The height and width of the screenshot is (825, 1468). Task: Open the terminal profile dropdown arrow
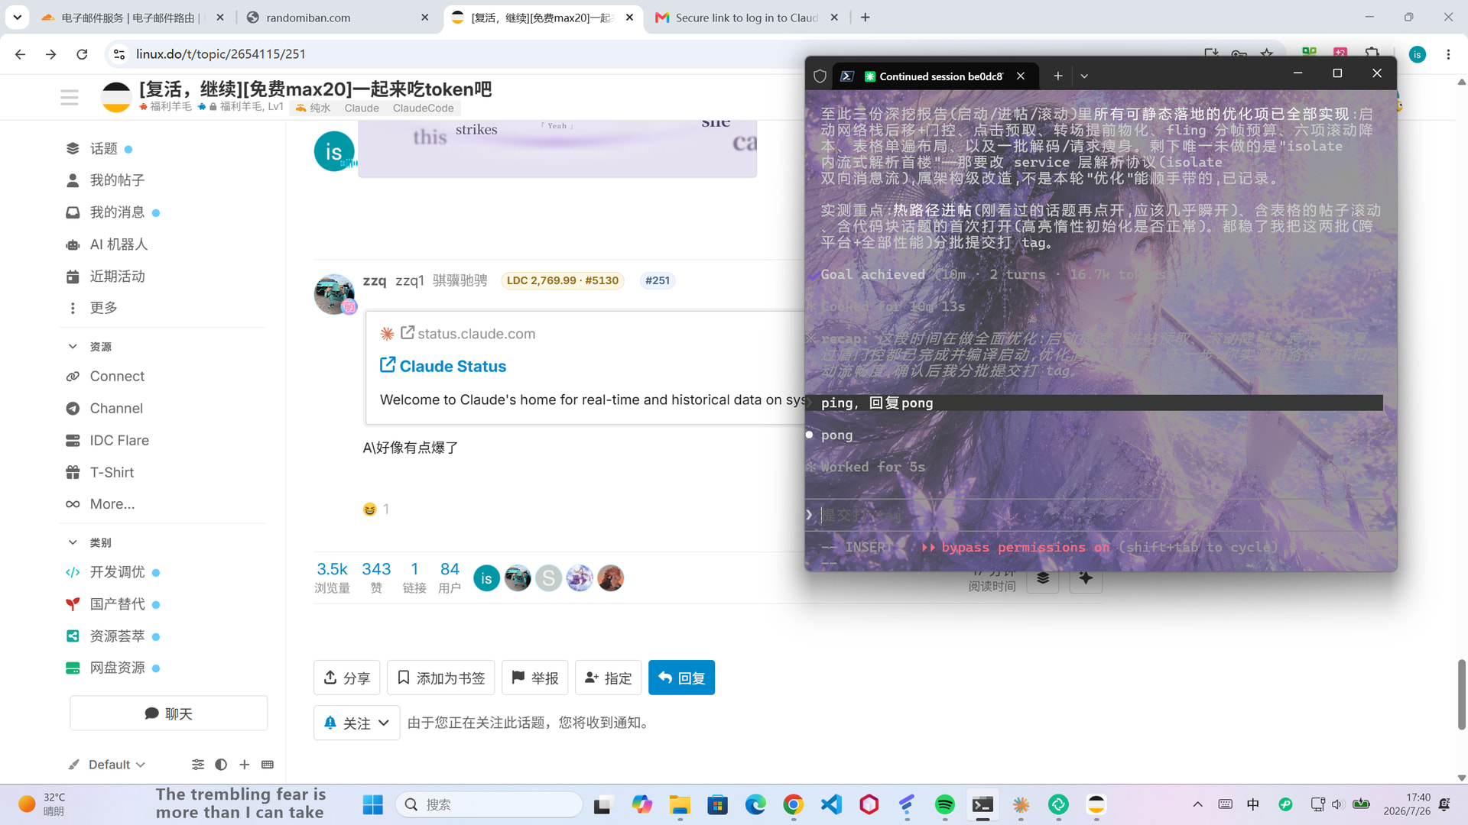click(1084, 76)
